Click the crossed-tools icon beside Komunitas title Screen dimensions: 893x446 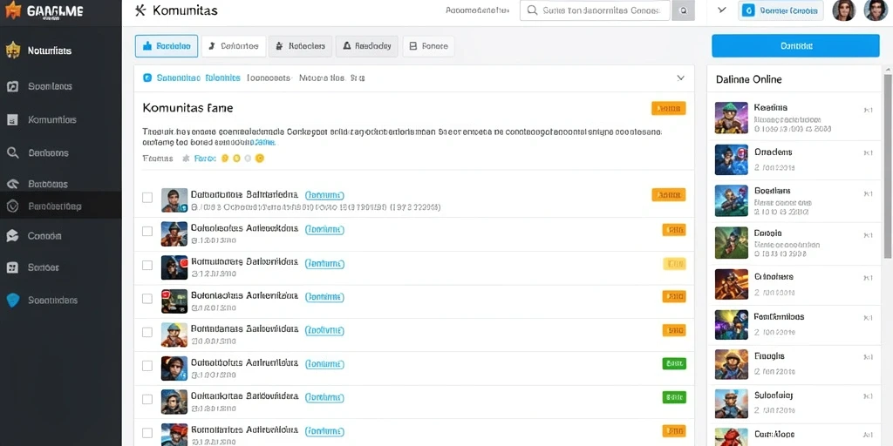click(x=140, y=10)
